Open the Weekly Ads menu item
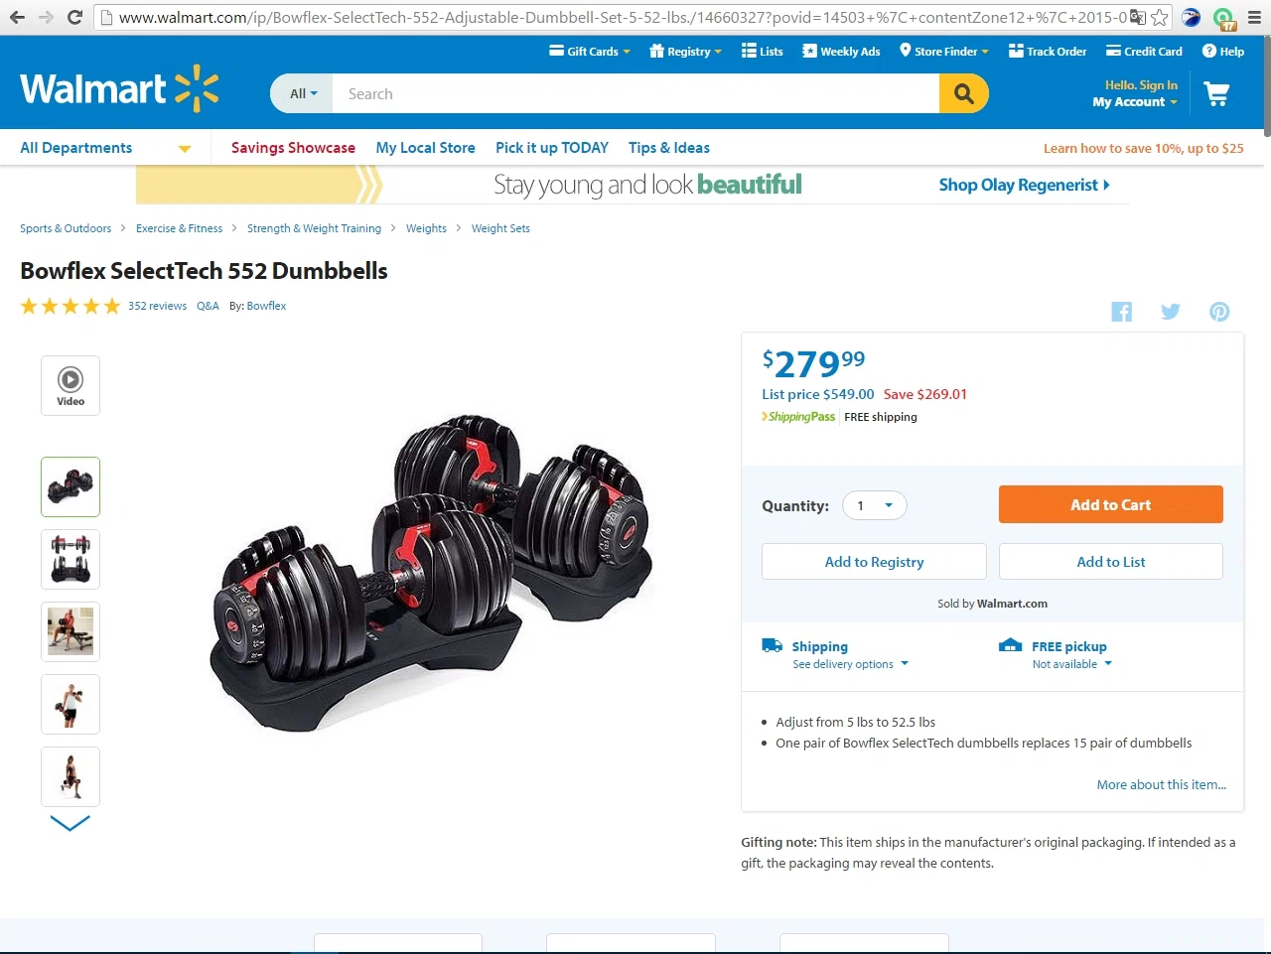 pos(841,52)
